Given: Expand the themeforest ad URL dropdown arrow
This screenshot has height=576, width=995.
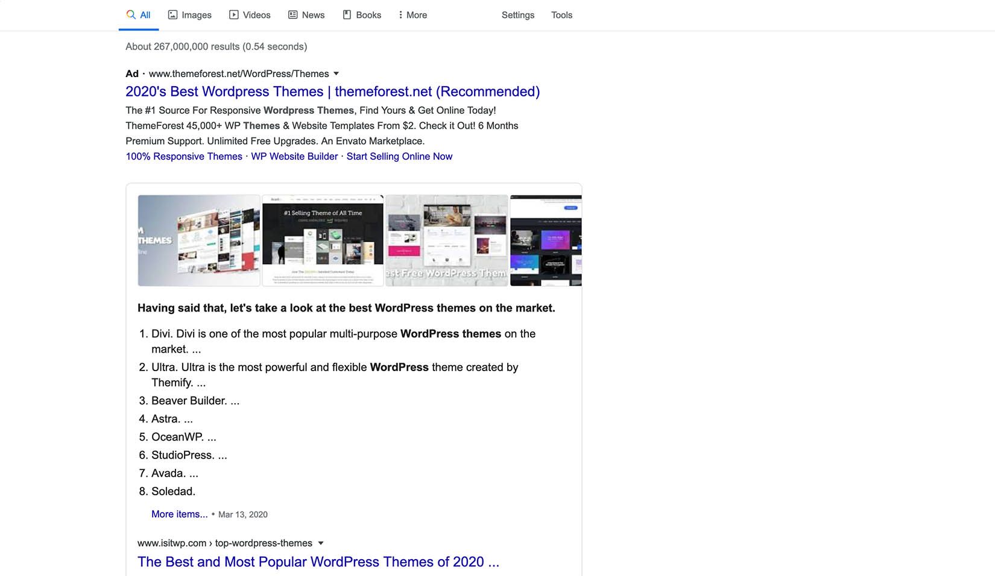Looking at the screenshot, I should (x=336, y=74).
